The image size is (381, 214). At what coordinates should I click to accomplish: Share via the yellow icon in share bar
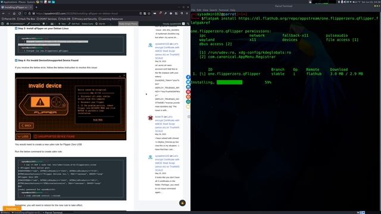pyautogui.click(x=188, y=106)
